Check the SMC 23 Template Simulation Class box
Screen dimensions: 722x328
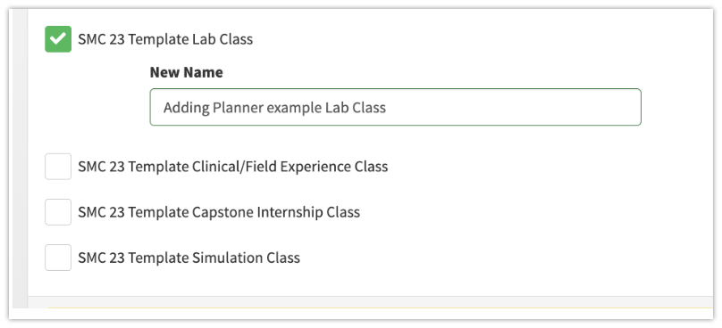[58, 258]
